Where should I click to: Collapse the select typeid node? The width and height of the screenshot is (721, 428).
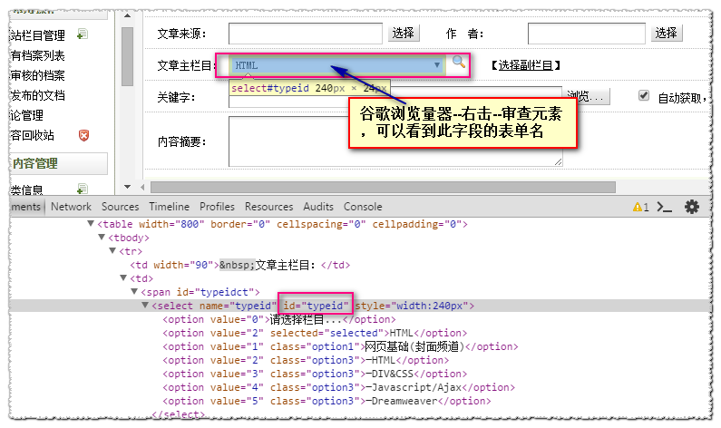[x=145, y=305]
